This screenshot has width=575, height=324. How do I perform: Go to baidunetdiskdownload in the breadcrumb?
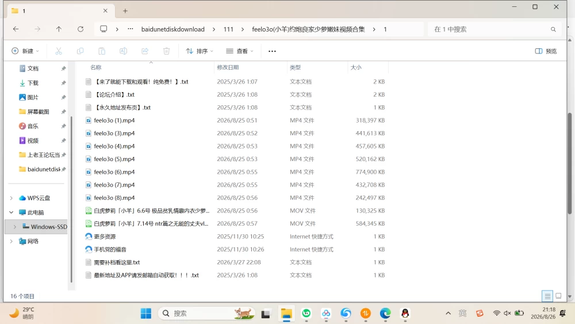click(173, 29)
